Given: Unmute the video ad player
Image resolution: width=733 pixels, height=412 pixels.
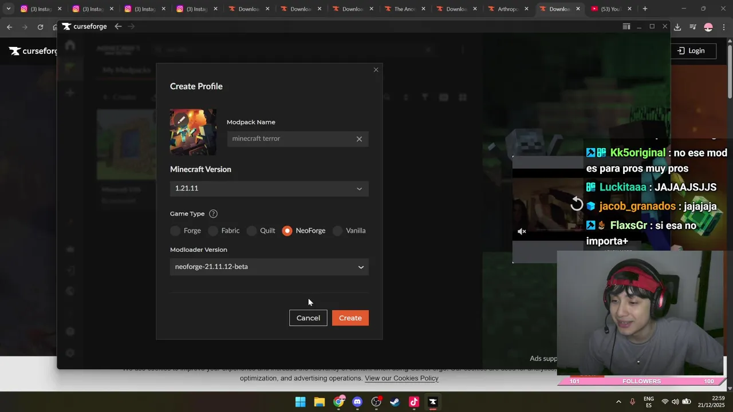Looking at the screenshot, I should point(522,232).
